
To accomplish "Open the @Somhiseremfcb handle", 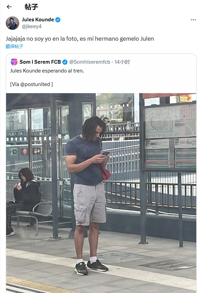I will click(x=89, y=62).
